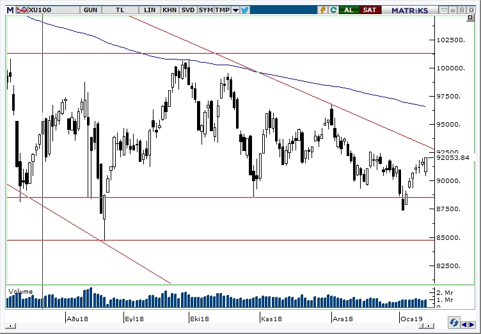The image size is (481, 334).
Task: Click the 82500 price axis label
Action: pos(448,266)
